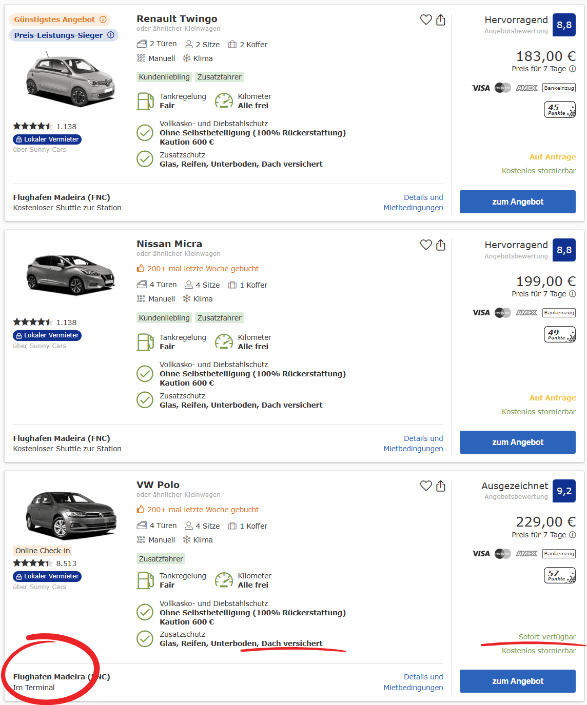587x705 pixels.
Task: Open Details und Mietbedingungen for Nissan Micra
Action: click(x=414, y=444)
